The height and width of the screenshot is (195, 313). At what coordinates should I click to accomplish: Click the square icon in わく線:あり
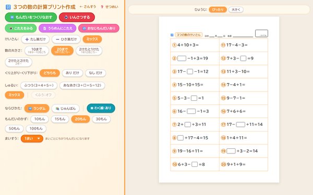click(x=92, y=108)
